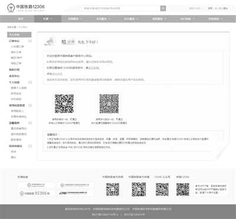
Task: Click the magnifier search button
Action: point(163,8)
